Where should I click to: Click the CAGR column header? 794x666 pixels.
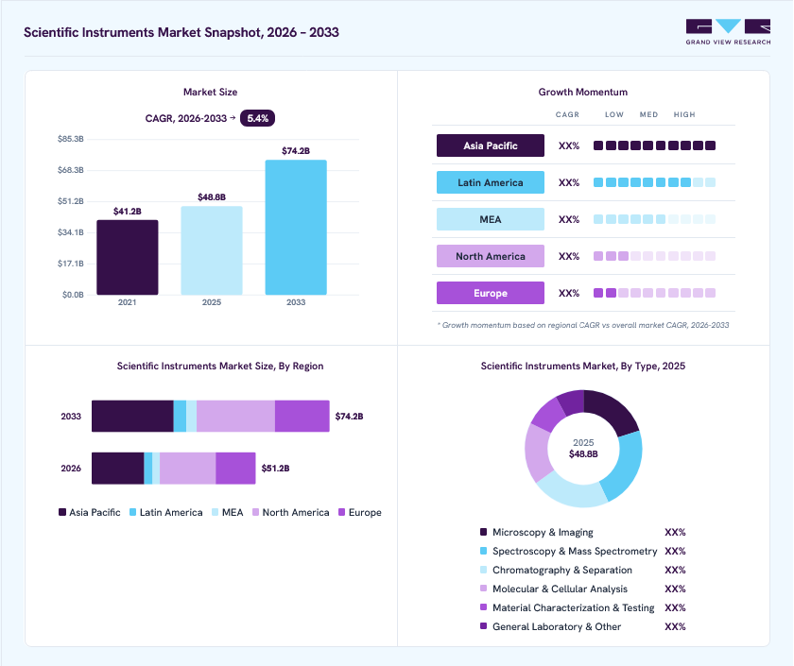[x=567, y=115]
